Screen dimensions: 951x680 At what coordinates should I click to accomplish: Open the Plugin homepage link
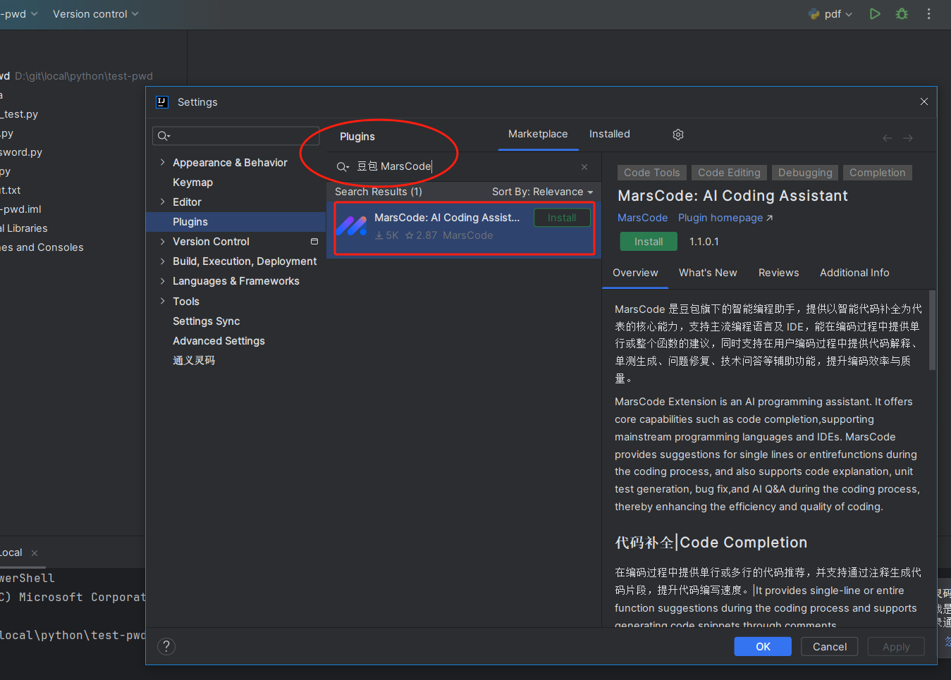[720, 218]
